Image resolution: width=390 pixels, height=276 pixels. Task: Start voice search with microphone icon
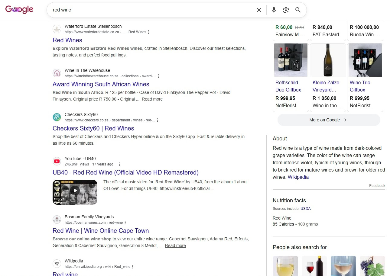[x=274, y=10]
